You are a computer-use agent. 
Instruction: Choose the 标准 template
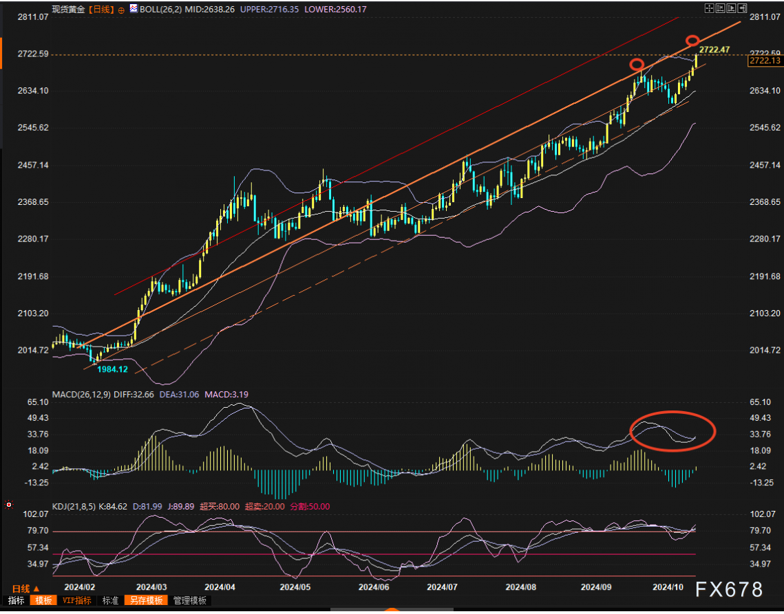pos(110,600)
